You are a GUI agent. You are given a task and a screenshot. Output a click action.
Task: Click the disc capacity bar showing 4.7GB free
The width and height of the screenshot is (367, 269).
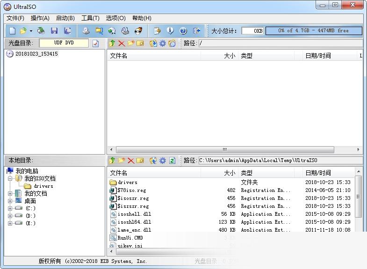313,31
